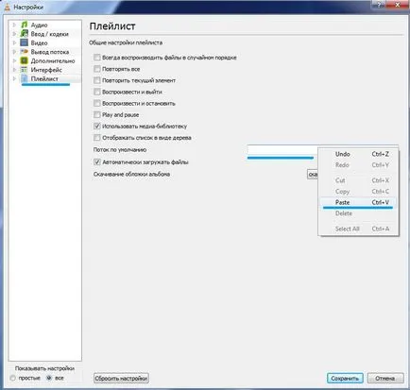Screen dimensions: 410x390
Task: Choose Cut in the context menu
Action: click(358, 180)
